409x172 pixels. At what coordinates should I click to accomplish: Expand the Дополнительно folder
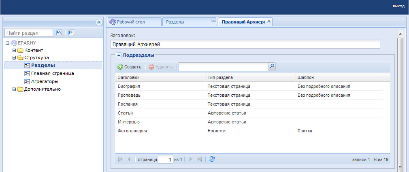pyautogui.click(x=14, y=89)
